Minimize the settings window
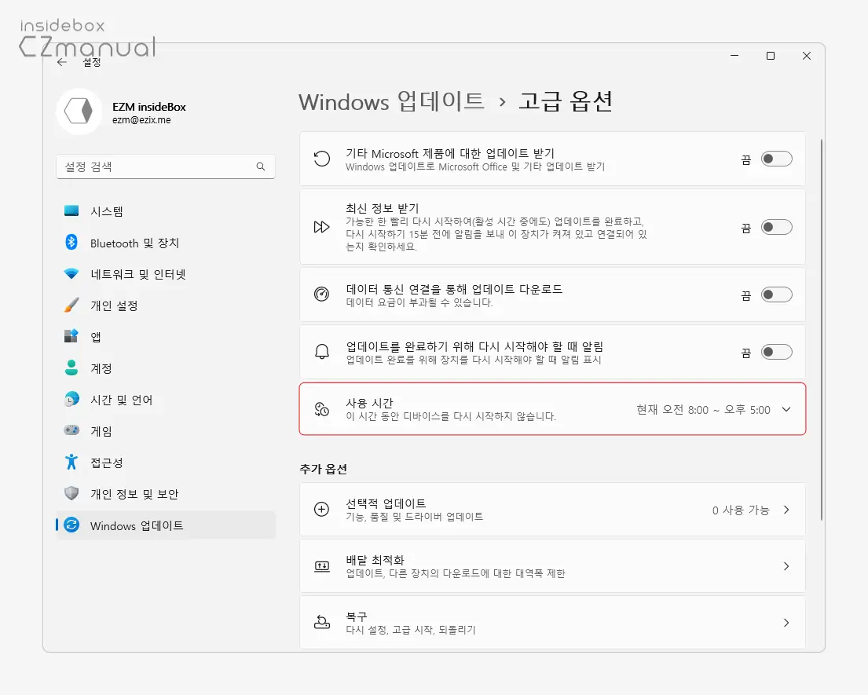This screenshot has width=868, height=695. click(x=734, y=56)
